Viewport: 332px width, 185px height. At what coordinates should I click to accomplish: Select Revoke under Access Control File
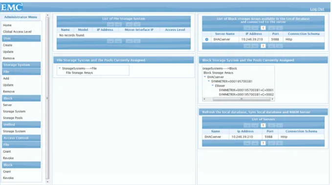8,158
